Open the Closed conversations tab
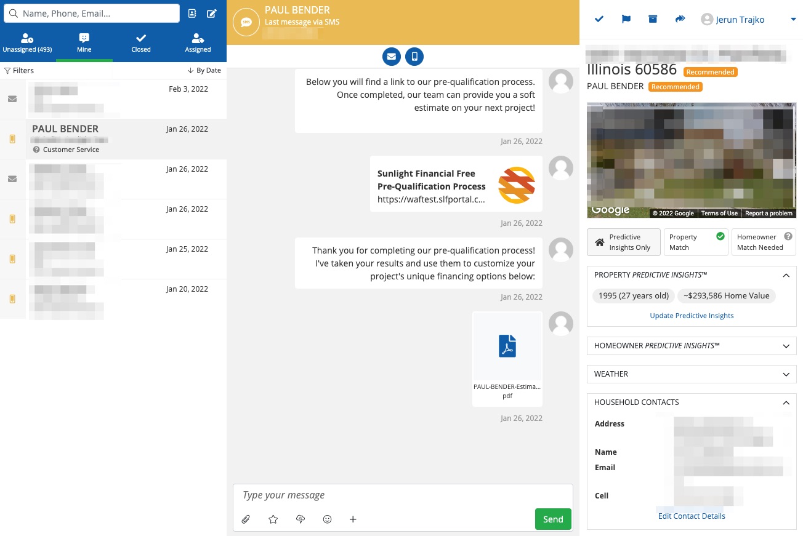 141,43
